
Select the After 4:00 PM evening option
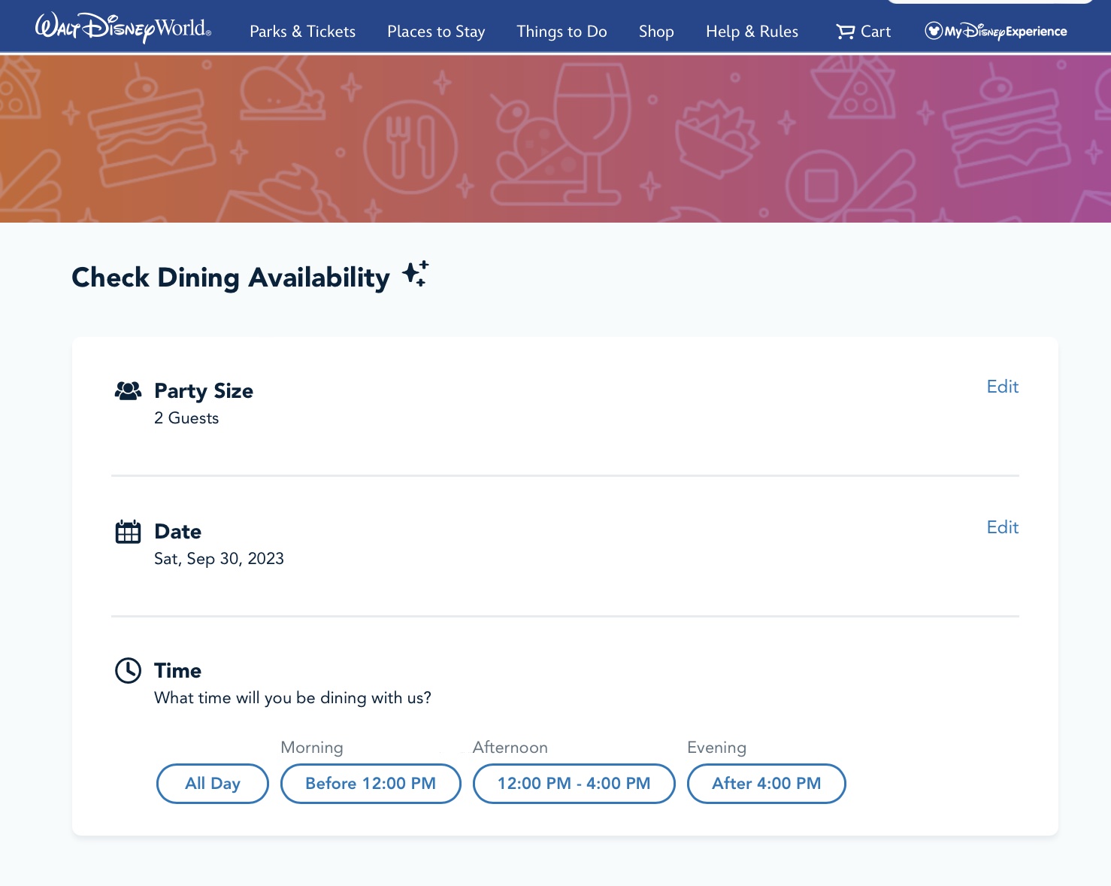point(766,783)
